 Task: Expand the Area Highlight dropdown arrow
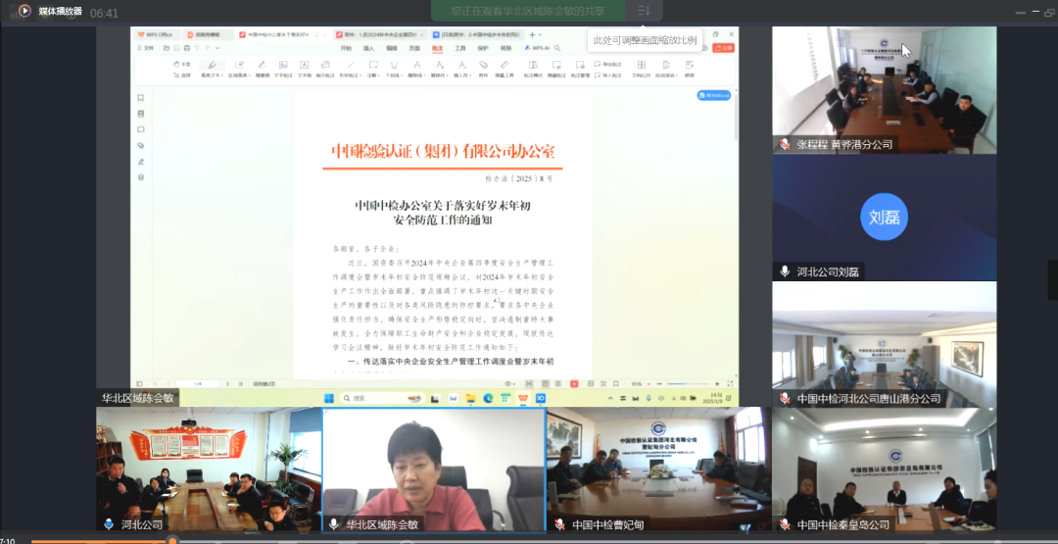coord(250,75)
